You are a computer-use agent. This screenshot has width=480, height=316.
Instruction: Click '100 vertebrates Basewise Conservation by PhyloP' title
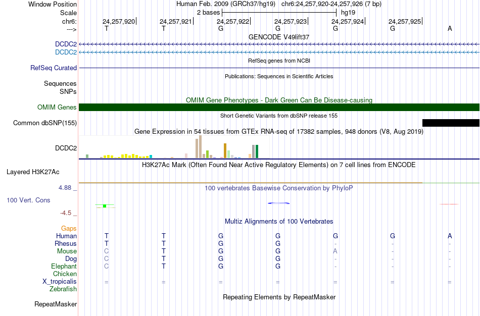tap(279, 188)
